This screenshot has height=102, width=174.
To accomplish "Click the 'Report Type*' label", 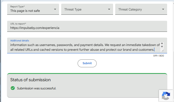I will click(x=17, y=7).
